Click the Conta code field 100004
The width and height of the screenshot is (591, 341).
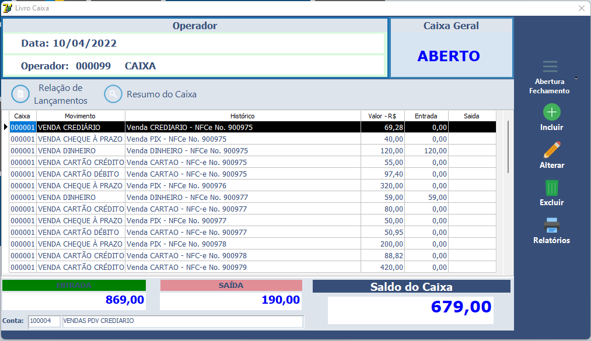pyautogui.click(x=44, y=321)
